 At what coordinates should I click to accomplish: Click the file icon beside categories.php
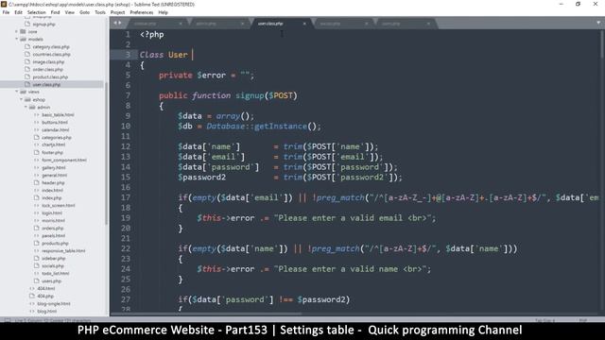coord(37,137)
